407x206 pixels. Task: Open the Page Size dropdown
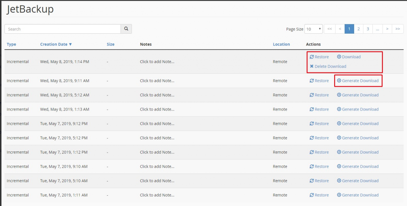pyautogui.click(x=314, y=29)
